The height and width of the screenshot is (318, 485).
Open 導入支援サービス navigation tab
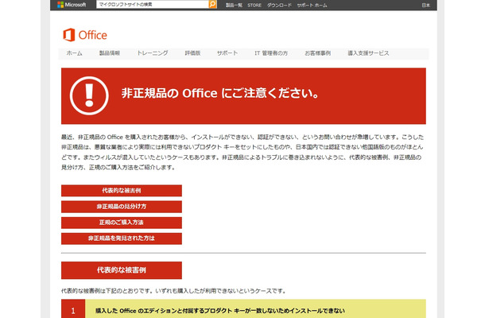coord(368,53)
